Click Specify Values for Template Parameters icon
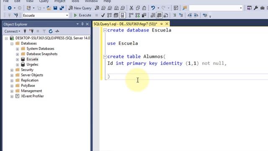The image size is (268, 151). 205,16
